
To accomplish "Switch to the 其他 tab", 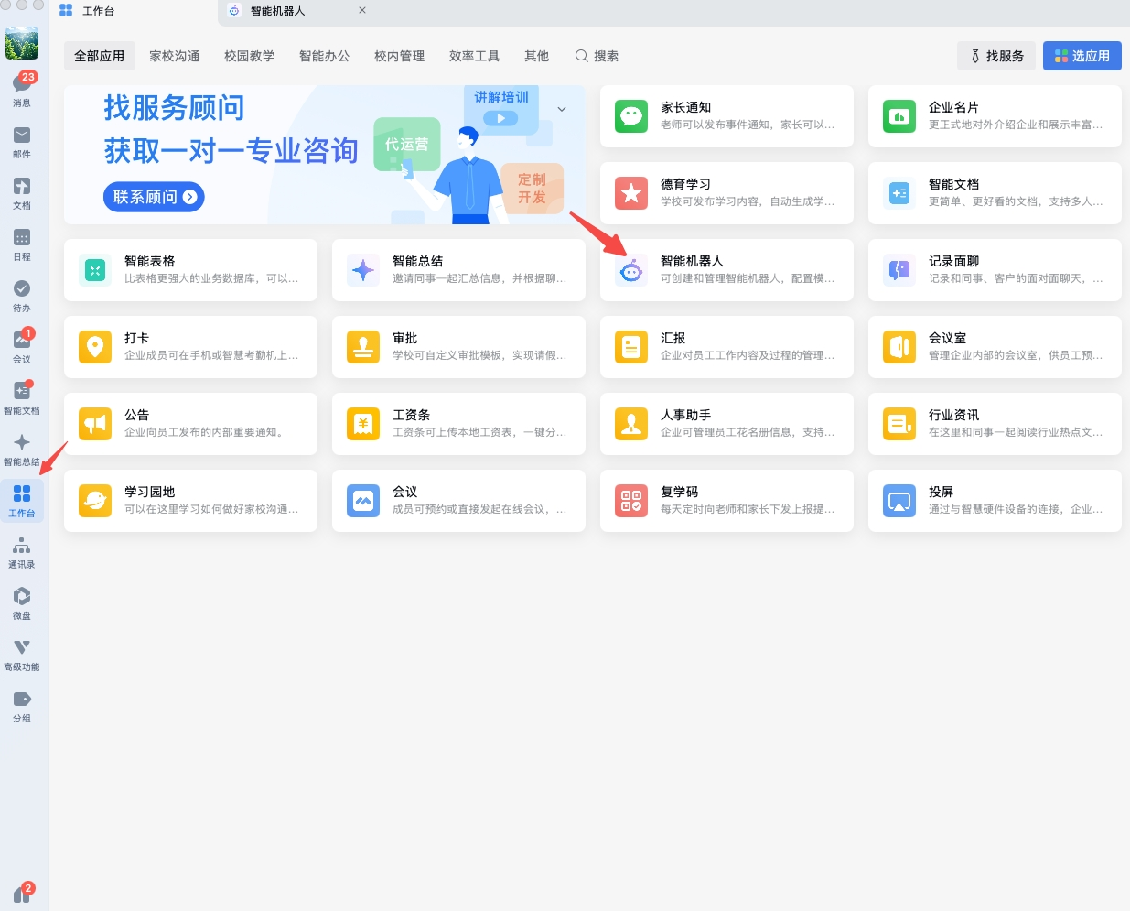I will 537,56.
